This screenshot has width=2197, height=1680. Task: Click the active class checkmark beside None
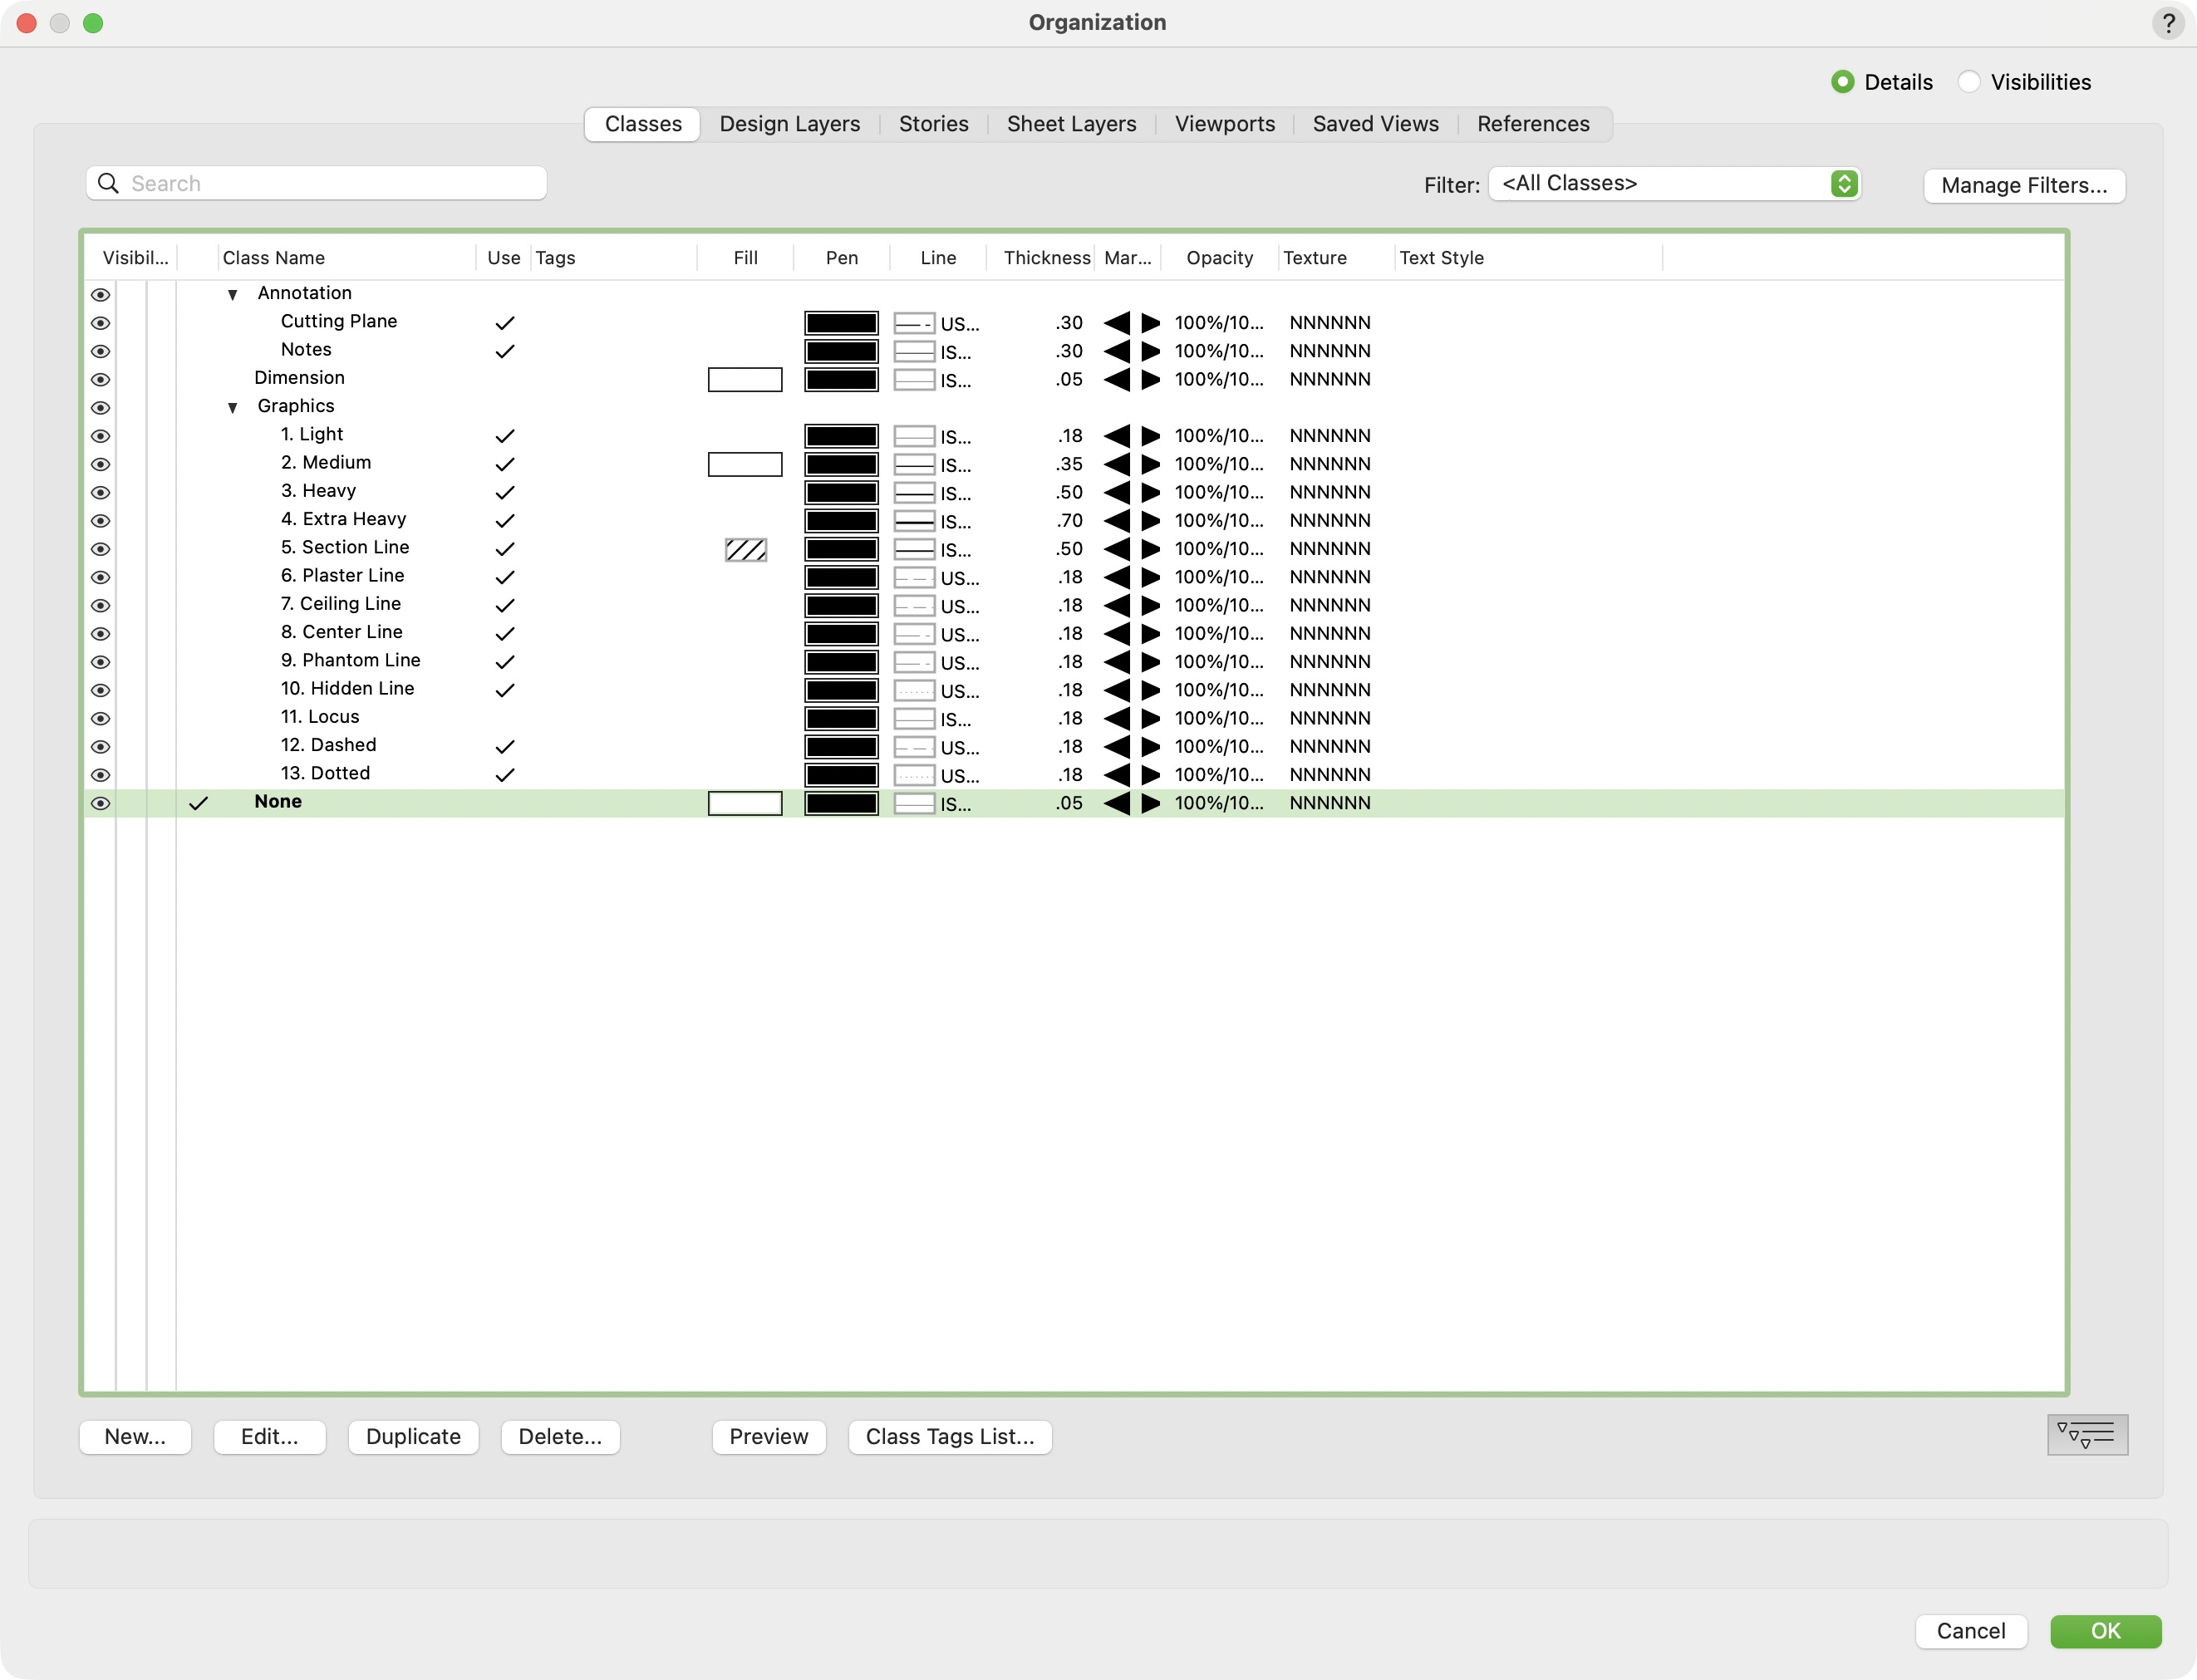coord(199,803)
